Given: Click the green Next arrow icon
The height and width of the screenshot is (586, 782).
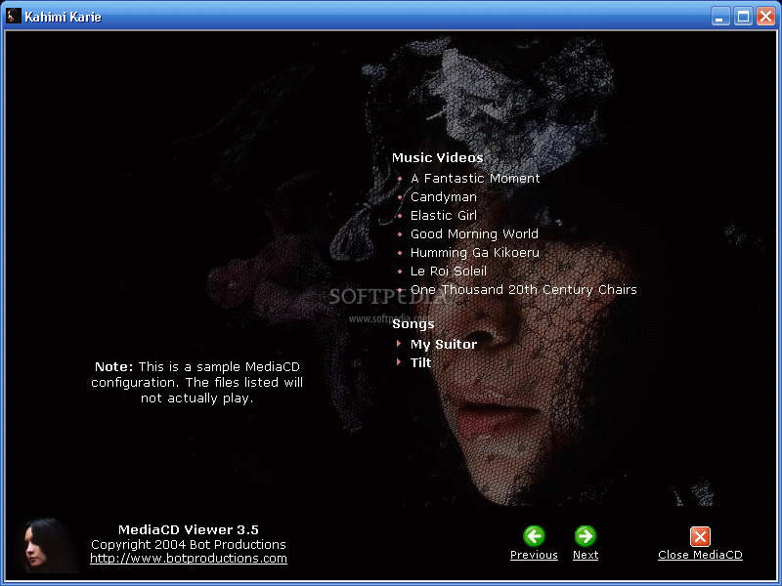Looking at the screenshot, I should (x=585, y=536).
